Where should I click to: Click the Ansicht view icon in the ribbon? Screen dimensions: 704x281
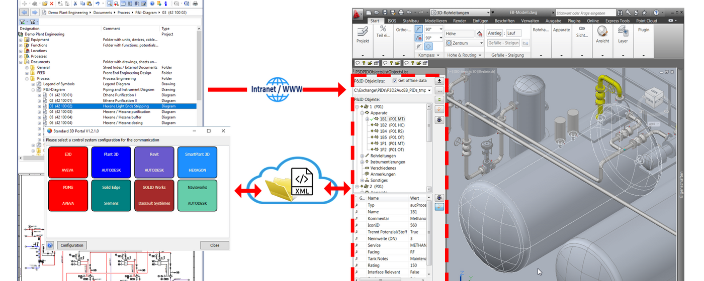[x=602, y=32]
